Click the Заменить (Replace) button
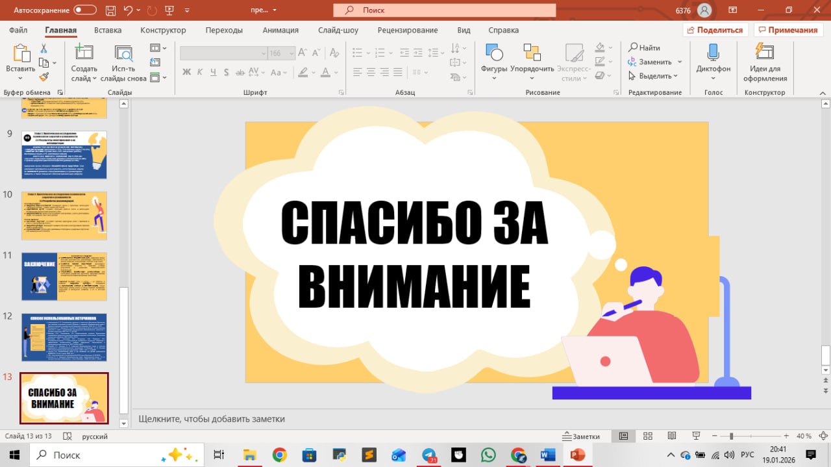Image resolution: width=831 pixels, height=467 pixels. (x=650, y=62)
